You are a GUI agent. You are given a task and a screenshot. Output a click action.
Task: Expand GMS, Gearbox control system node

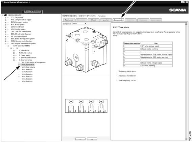(5, 41)
